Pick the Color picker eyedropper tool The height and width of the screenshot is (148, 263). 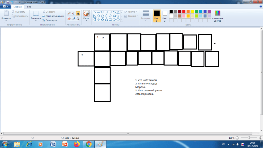pyautogui.click(x=73, y=19)
